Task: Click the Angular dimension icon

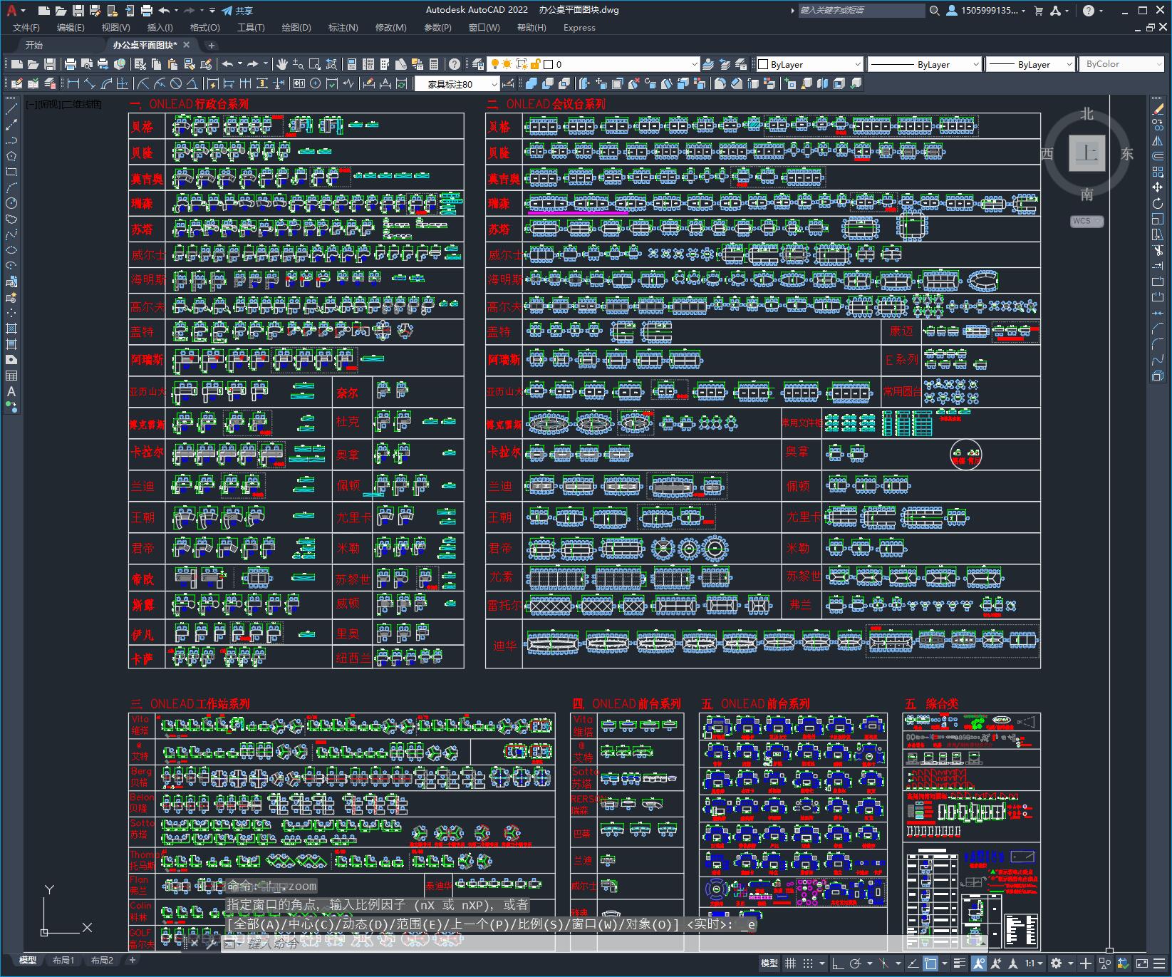Action: (x=193, y=83)
